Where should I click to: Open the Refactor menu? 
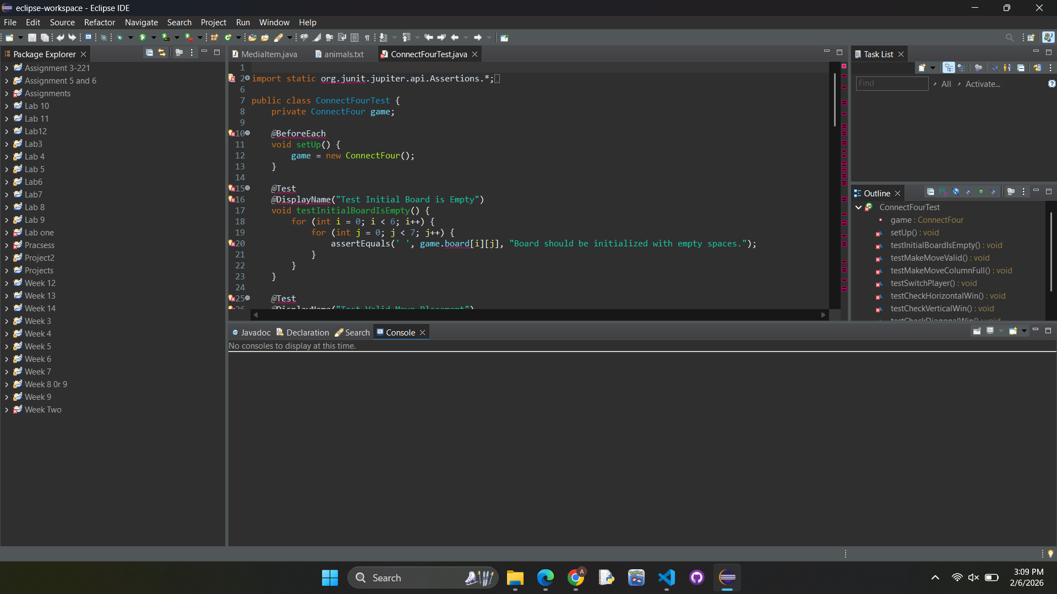(x=99, y=23)
